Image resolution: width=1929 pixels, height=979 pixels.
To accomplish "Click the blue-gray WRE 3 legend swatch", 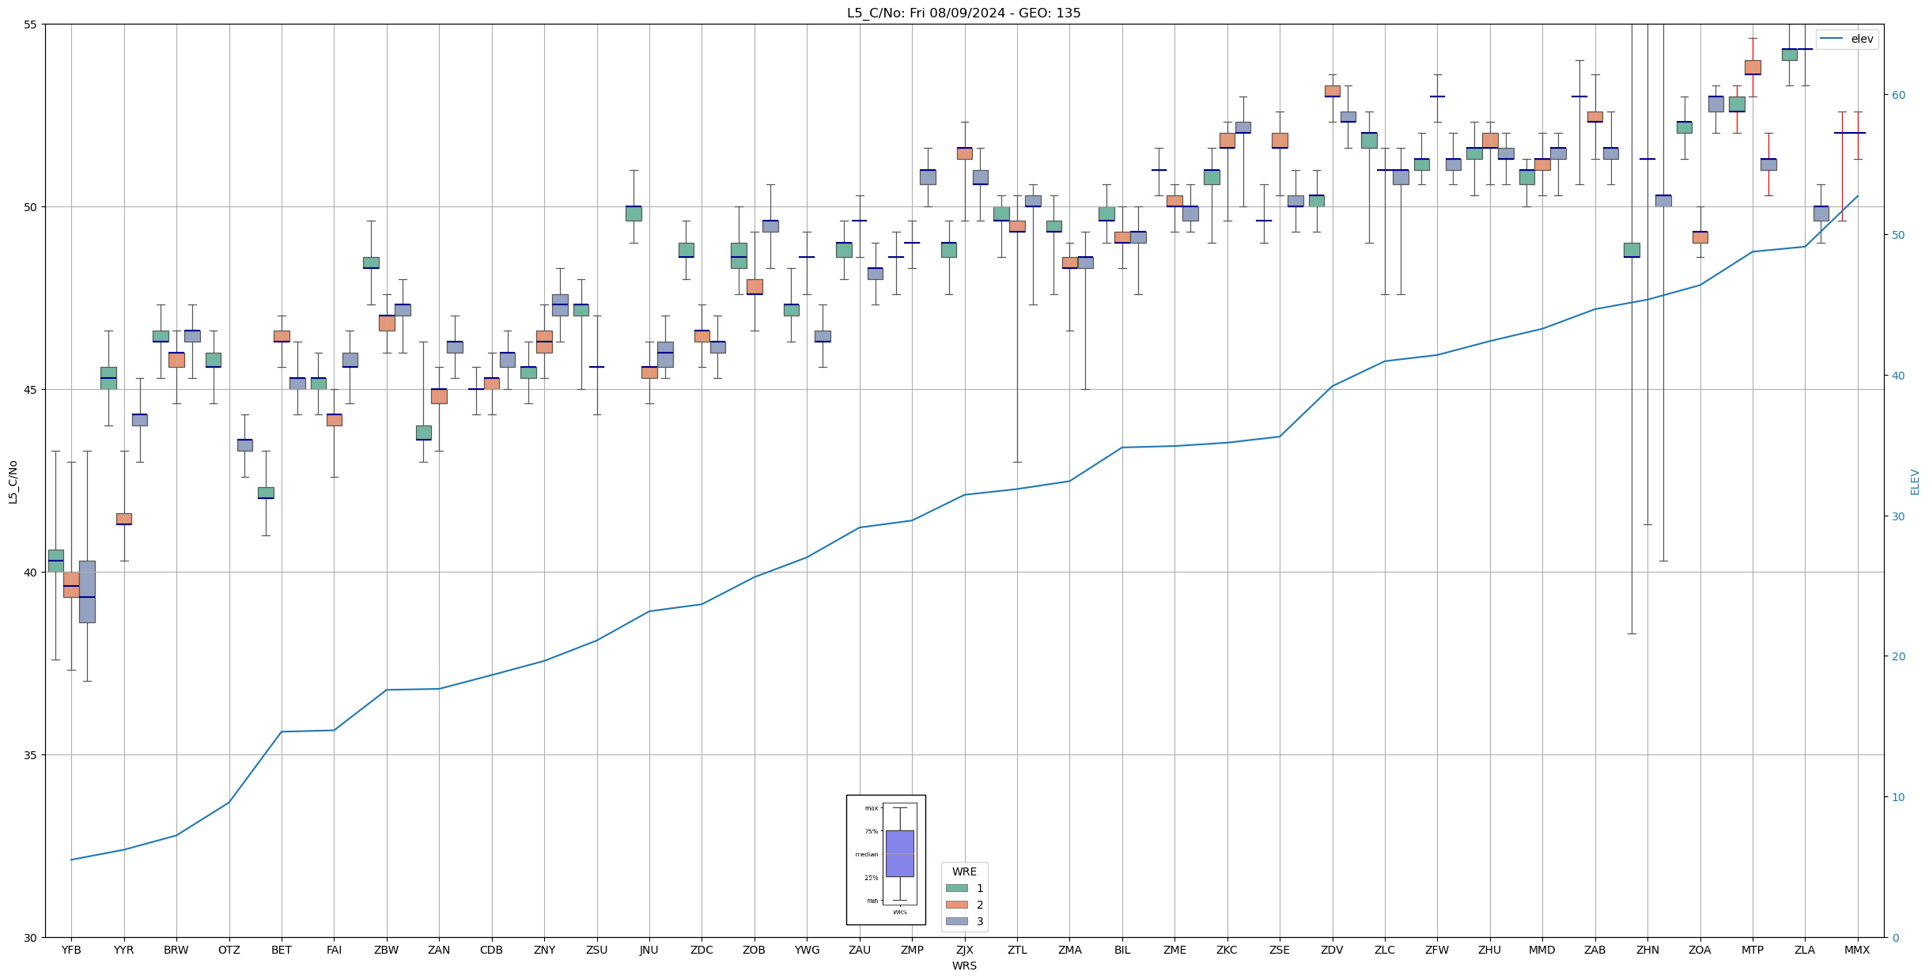I will [956, 921].
